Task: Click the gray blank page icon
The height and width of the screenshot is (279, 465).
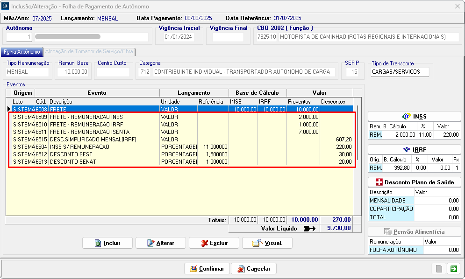Action: coord(439,268)
